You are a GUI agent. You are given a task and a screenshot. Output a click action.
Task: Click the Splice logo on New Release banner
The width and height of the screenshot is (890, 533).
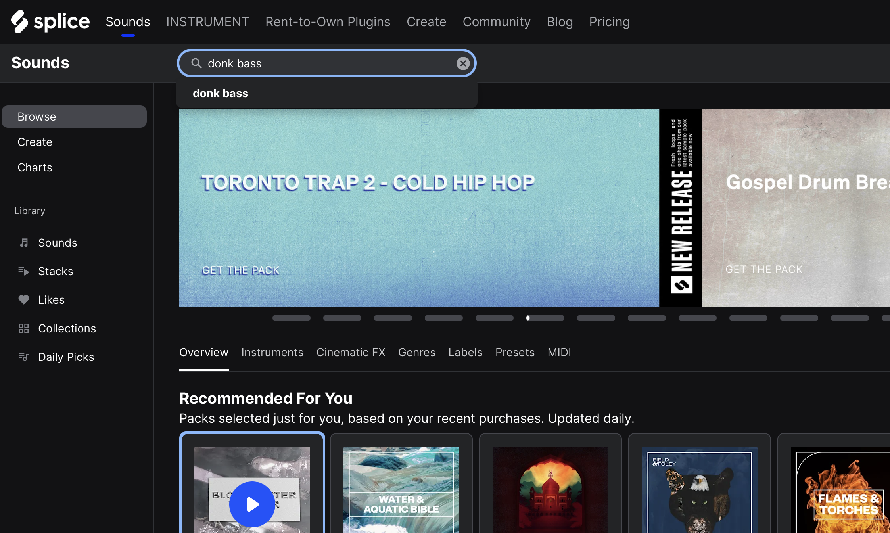[x=681, y=285]
